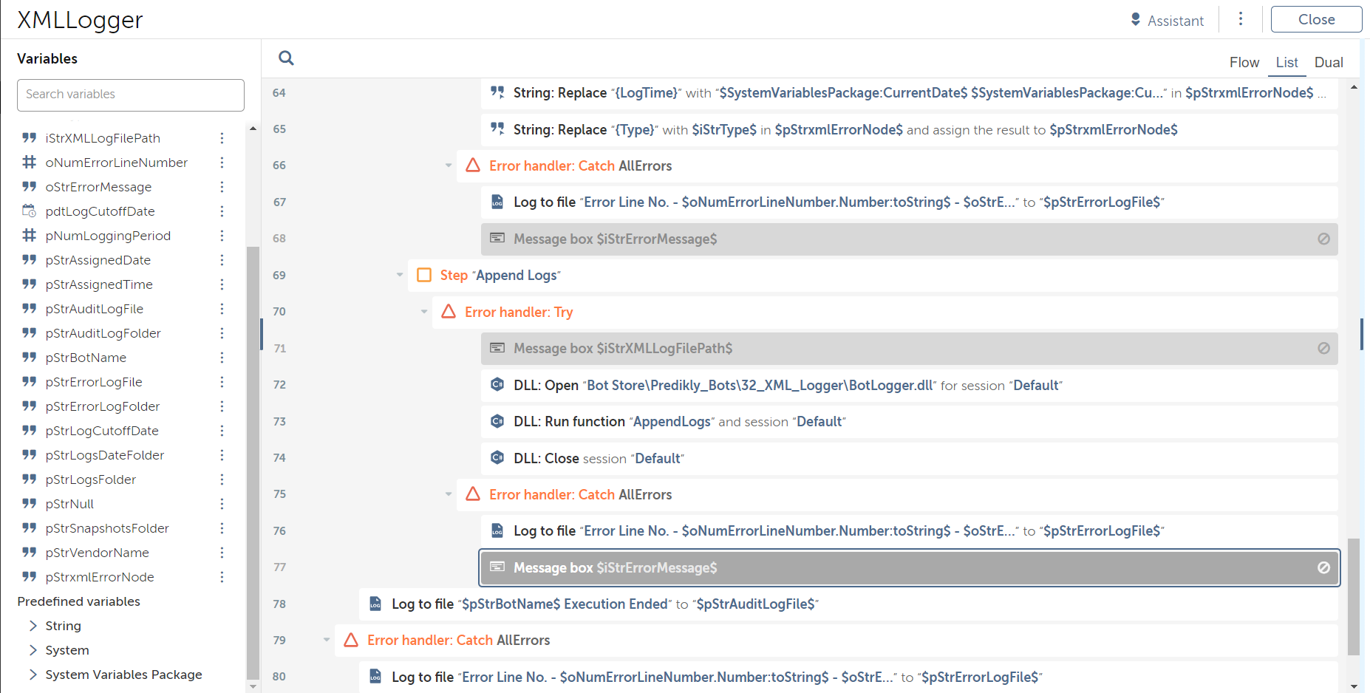Collapse the Error handler Try on line 70
1370x693 pixels.
(424, 312)
